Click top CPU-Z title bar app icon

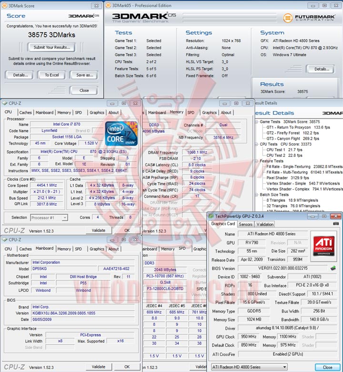(x=4, y=103)
